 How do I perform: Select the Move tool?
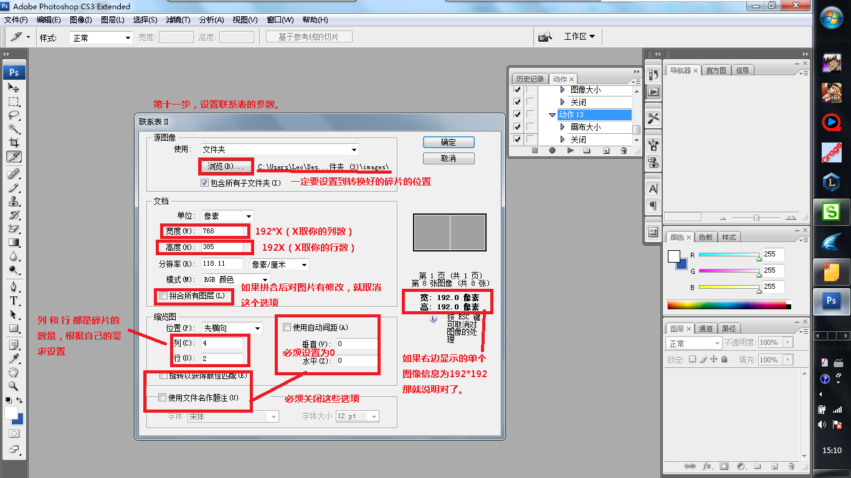tap(14, 87)
